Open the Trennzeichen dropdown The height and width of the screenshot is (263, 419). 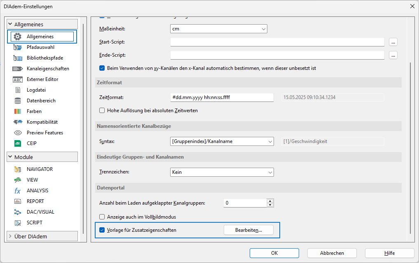click(x=222, y=172)
